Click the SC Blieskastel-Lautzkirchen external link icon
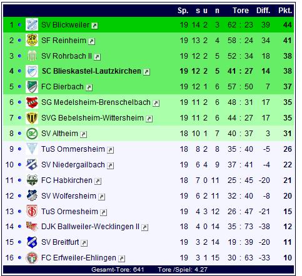302x276 pixels. pyautogui.click(x=146, y=72)
